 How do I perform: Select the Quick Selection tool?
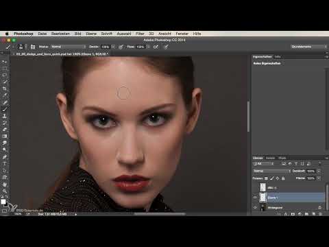click(4, 82)
